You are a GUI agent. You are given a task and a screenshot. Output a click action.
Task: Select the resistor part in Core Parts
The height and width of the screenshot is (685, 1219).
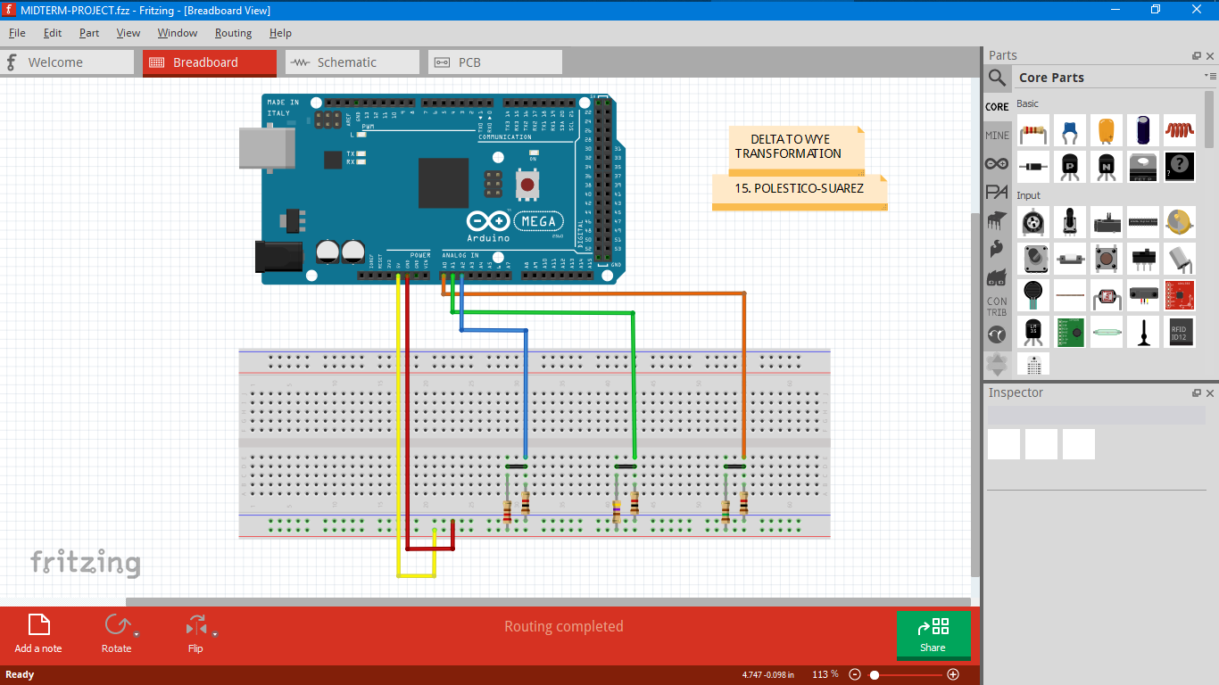(1033, 131)
